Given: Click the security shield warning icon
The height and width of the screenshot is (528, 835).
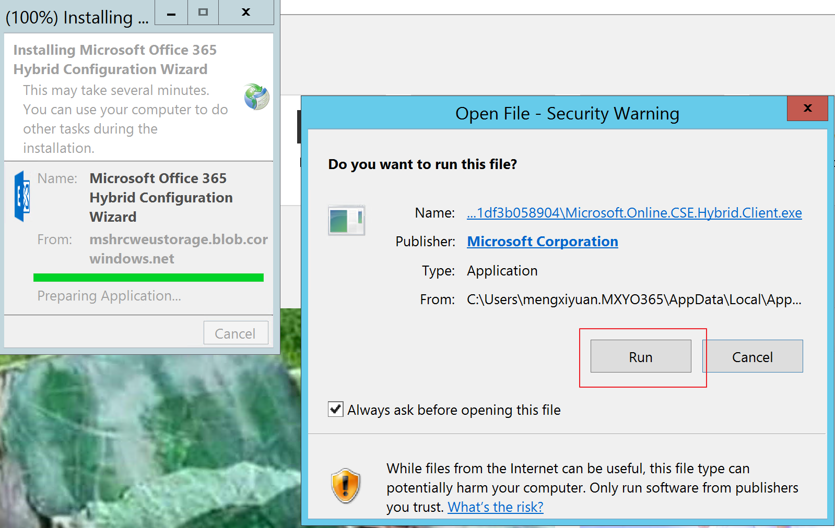Looking at the screenshot, I should 346,486.
